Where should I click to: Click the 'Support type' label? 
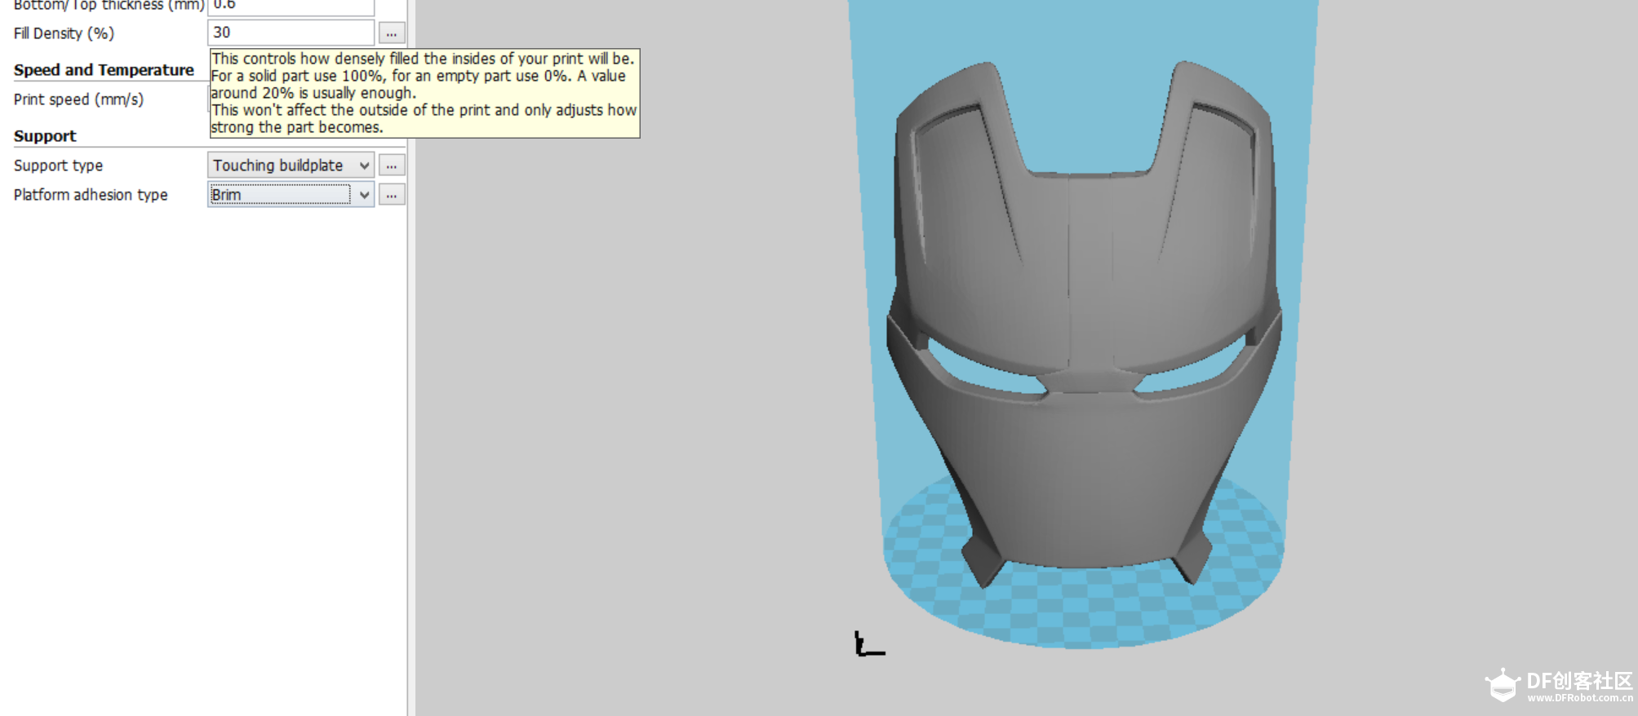click(58, 166)
